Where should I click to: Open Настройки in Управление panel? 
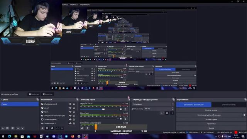[x=211, y=124]
